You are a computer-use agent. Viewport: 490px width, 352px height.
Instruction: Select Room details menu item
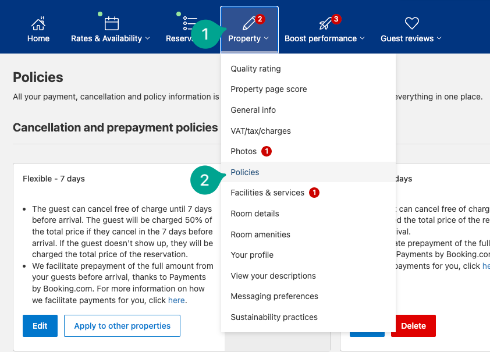pos(308,214)
